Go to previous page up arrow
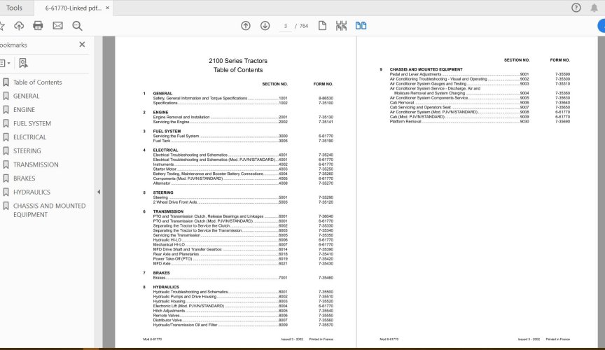 pos(245,26)
